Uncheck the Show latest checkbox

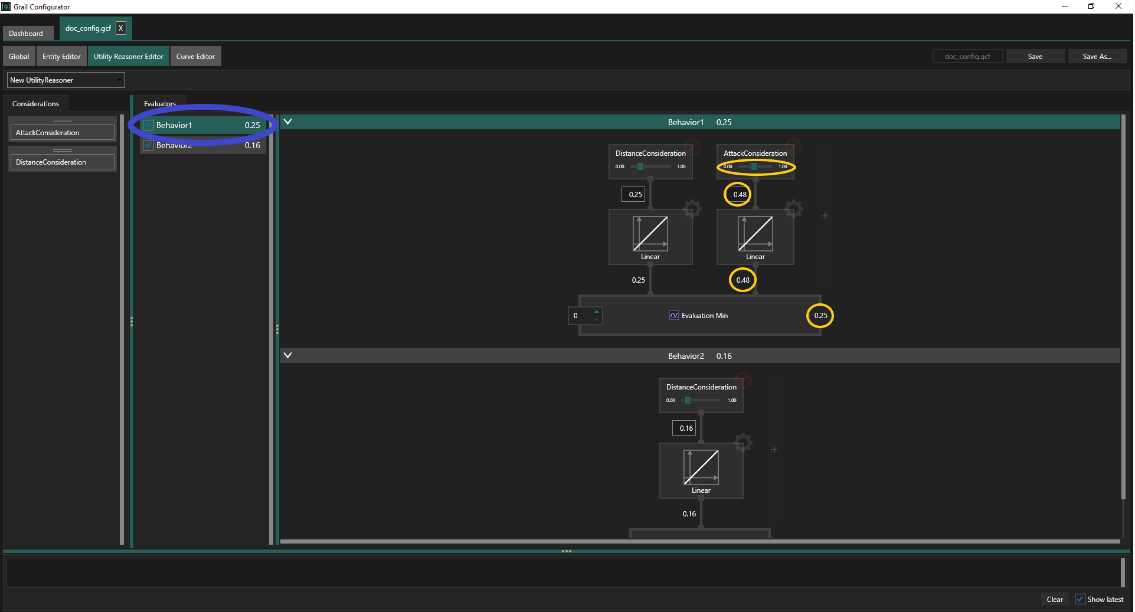1080,599
